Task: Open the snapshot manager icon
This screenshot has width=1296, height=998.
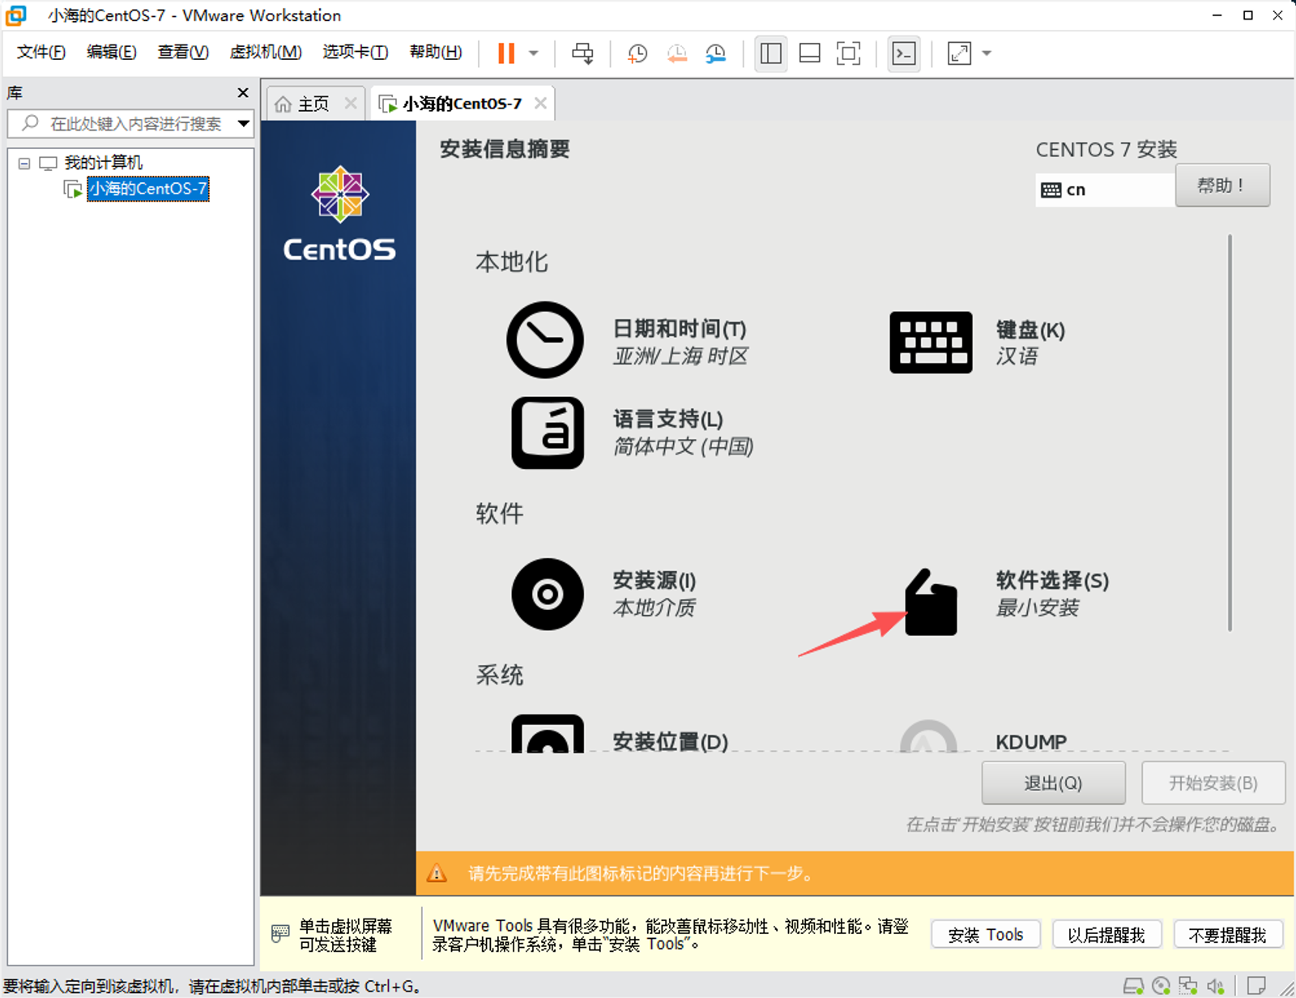Action: tap(715, 53)
